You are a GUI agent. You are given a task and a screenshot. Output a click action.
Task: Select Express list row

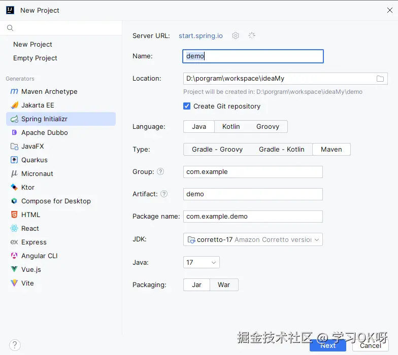click(x=61, y=242)
